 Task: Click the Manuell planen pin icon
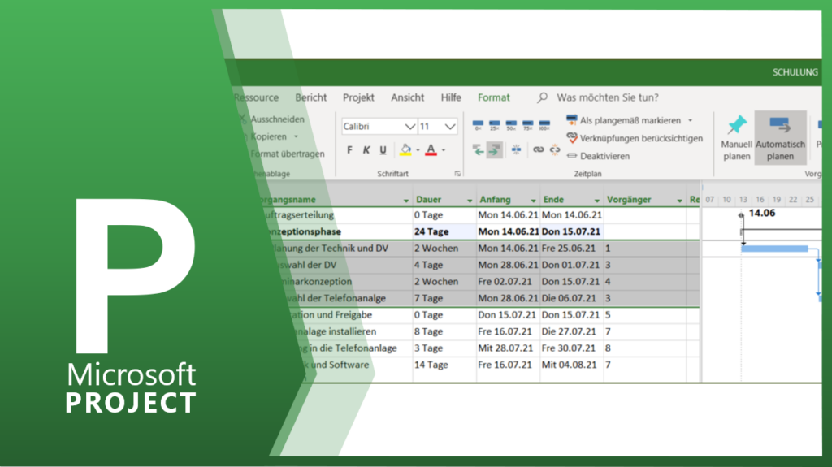736,125
